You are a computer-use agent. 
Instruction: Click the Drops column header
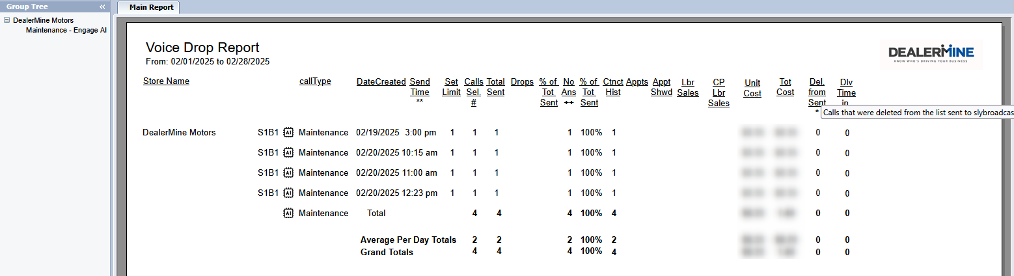coord(522,81)
